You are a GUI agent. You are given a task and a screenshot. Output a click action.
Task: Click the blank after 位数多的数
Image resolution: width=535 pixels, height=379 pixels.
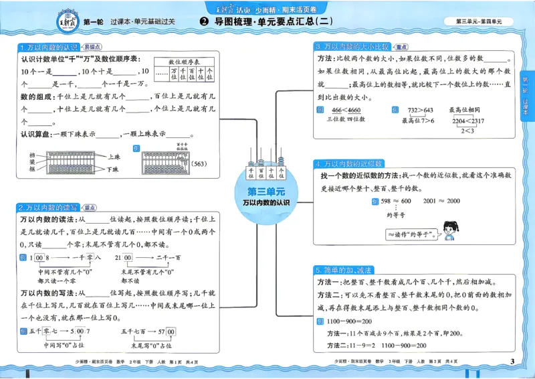tap(495, 59)
